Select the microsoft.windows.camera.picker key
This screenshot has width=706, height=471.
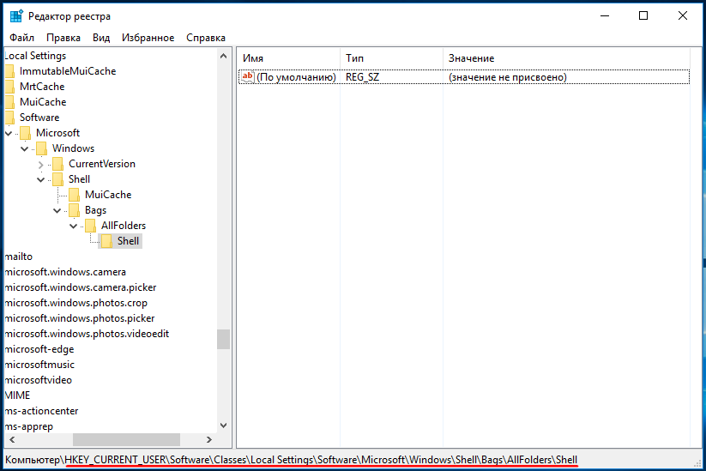81,287
